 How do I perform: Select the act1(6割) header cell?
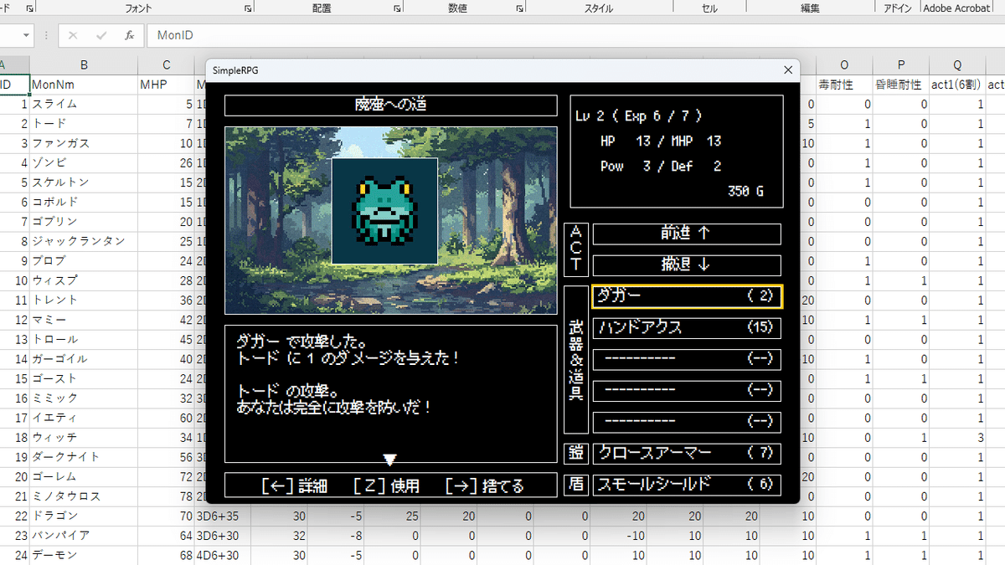tap(957, 85)
